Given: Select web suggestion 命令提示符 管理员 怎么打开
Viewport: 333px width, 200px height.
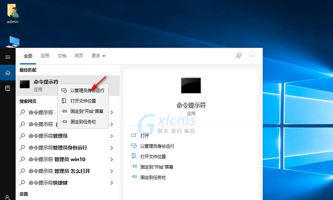Looking at the screenshot, I should pos(59,171).
